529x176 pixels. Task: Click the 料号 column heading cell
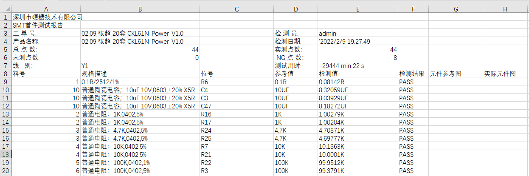(x=46, y=74)
